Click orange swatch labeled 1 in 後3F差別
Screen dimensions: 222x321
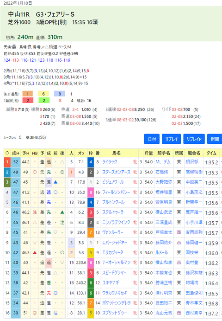(x=28, y=94)
